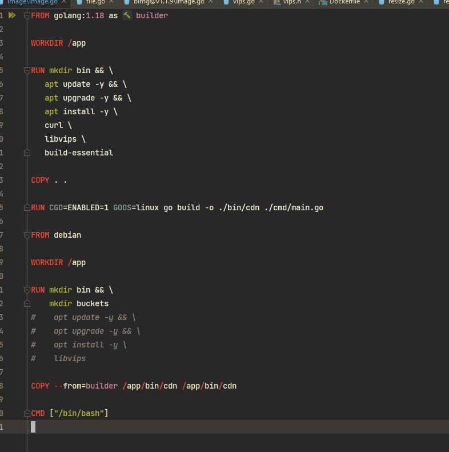Image resolution: width=449 pixels, height=452 pixels.
Task: Click the Go file icon on file.go tab
Action: 79,2
